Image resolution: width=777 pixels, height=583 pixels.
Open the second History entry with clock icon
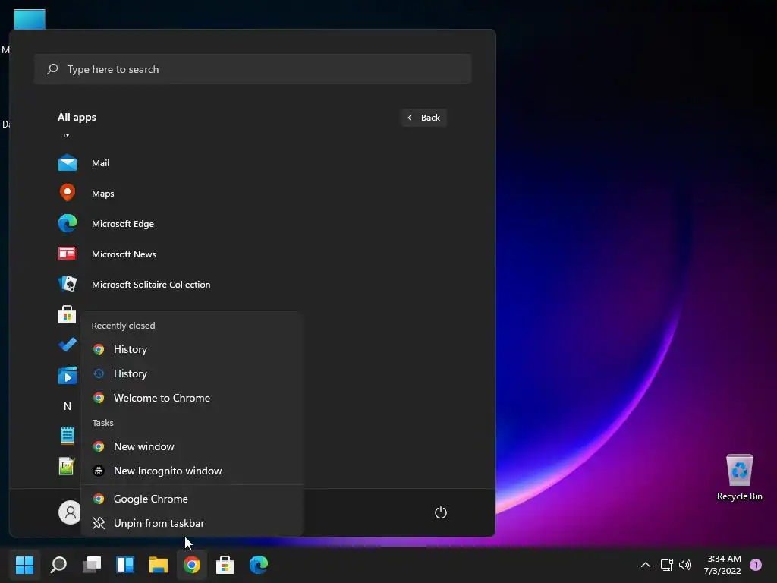tap(192, 373)
